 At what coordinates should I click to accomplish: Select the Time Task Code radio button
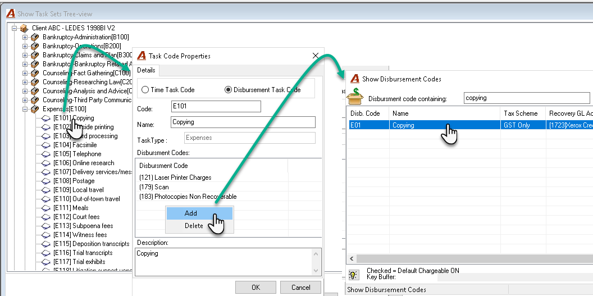(x=145, y=90)
